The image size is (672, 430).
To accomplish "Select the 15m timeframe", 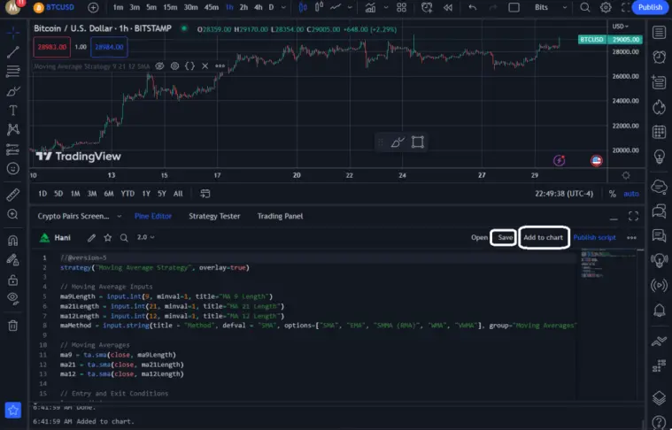I will (170, 7).
